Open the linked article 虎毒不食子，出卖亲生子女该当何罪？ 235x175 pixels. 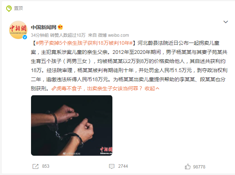tap(99, 88)
